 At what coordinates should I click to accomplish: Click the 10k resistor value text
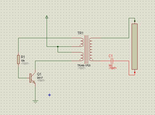23,61
